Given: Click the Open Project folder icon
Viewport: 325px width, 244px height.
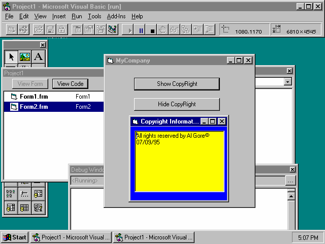Looking at the screenshot, I should point(38,30).
